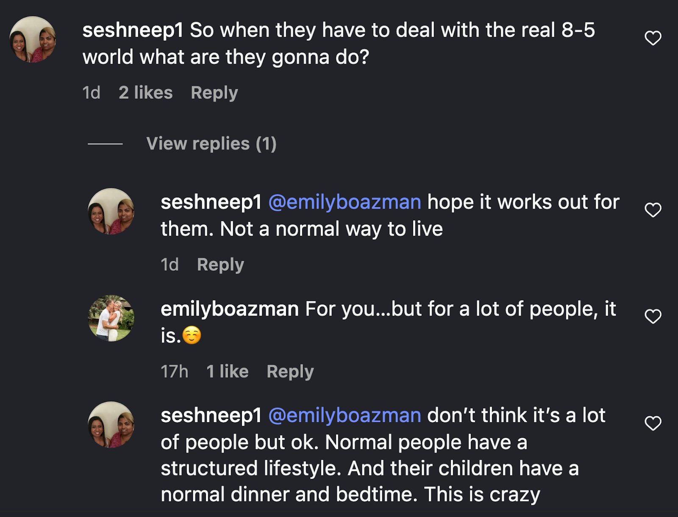Open @emilyboazman mention in "don't think" reply
The width and height of the screenshot is (678, 517).
click(345, 415)
